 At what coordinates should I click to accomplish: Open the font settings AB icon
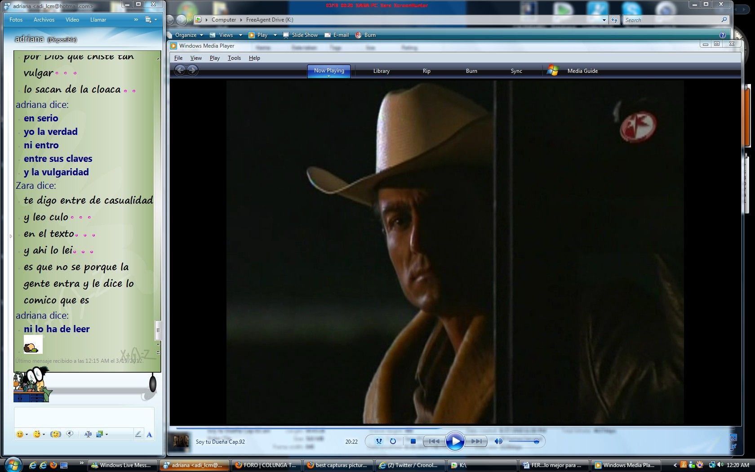(x=88, y=434)
